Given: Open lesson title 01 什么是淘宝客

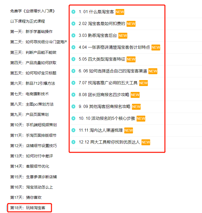Looking at the screenshot, I should (96, 12).
